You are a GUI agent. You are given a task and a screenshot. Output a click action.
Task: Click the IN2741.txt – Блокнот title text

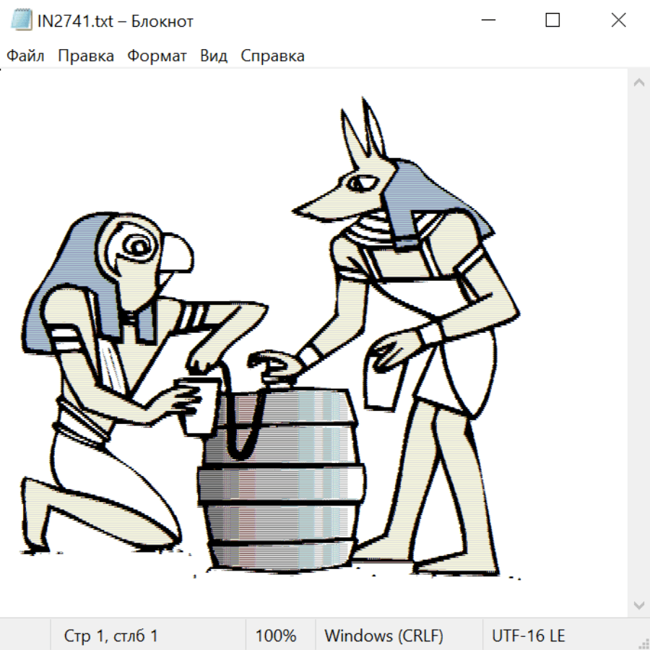[116, 21]
